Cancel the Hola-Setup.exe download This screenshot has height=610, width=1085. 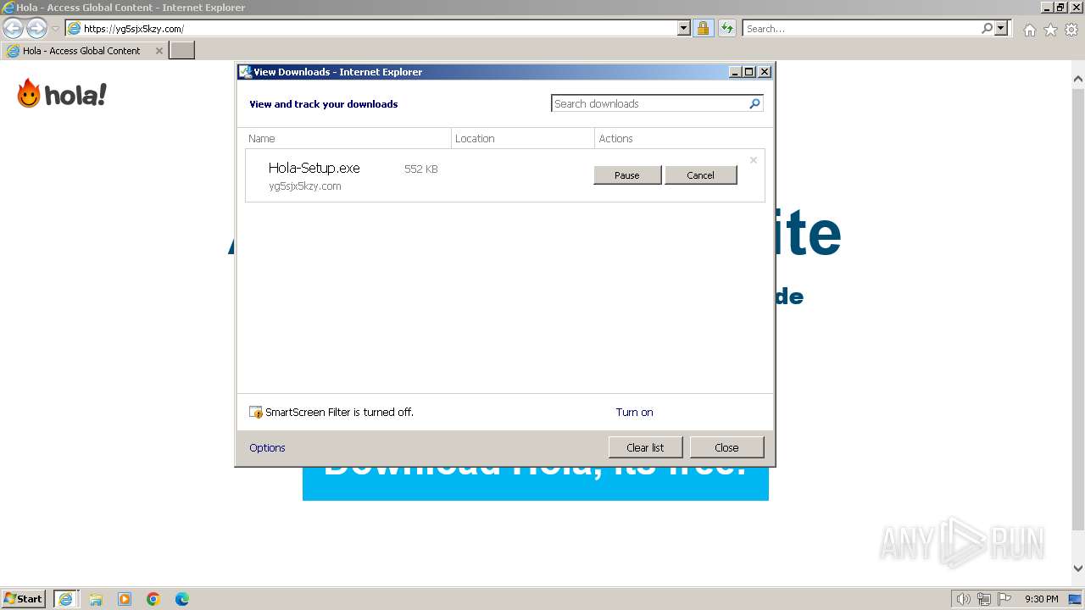pos(700,175)
